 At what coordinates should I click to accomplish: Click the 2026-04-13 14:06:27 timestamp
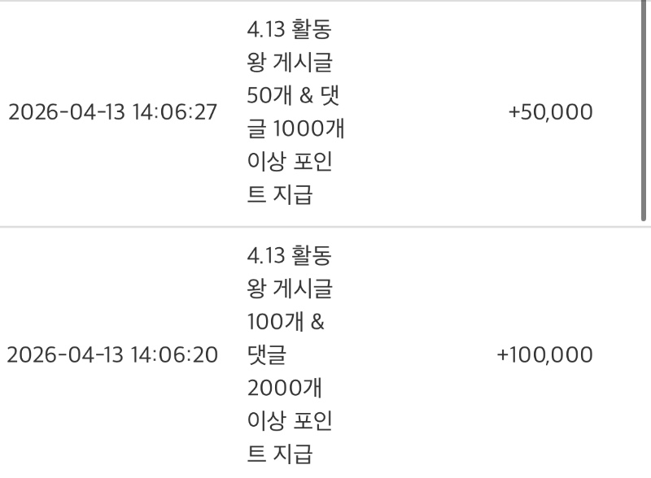point(113,112)
